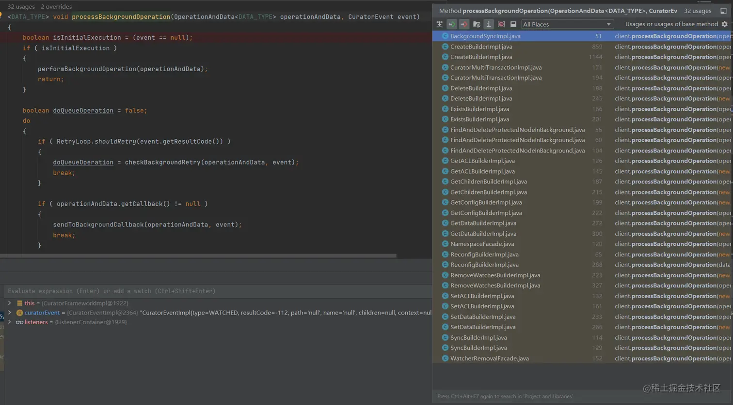This screenshot has height=405, width=733.
Task: Select CreateBuilderImpl.java usage at line 859
Action: (582, 47)
